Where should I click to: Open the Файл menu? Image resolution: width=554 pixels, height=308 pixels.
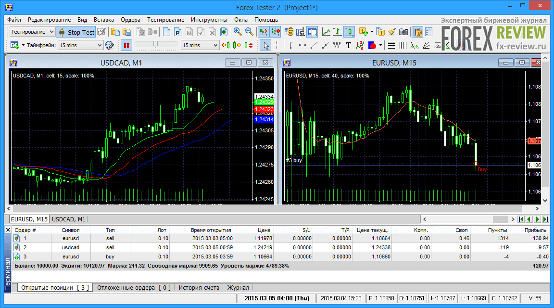pyautogui.click(x=14, y=20)
